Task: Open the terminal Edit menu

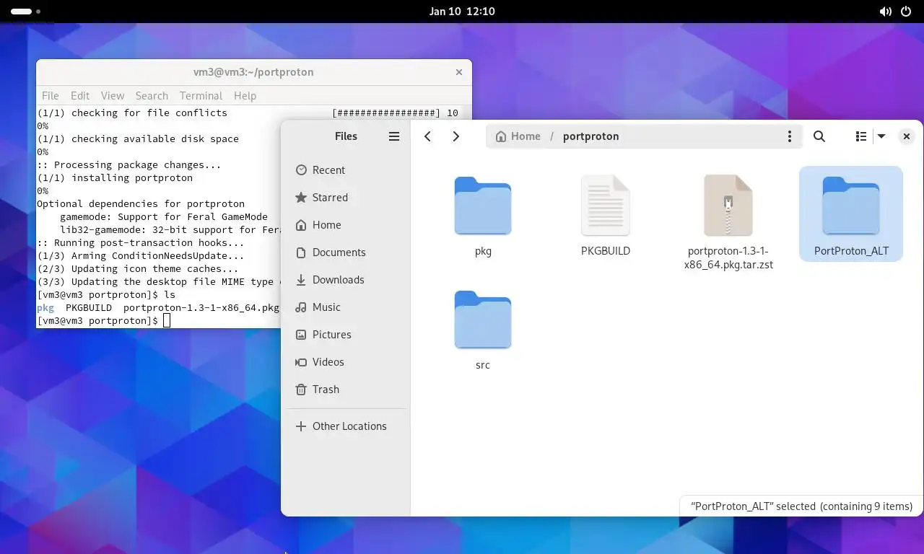Action: click(80, 96)
